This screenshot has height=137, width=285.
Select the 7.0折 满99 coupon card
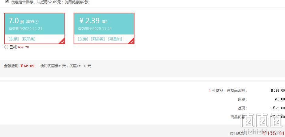(x=35, y=28)
